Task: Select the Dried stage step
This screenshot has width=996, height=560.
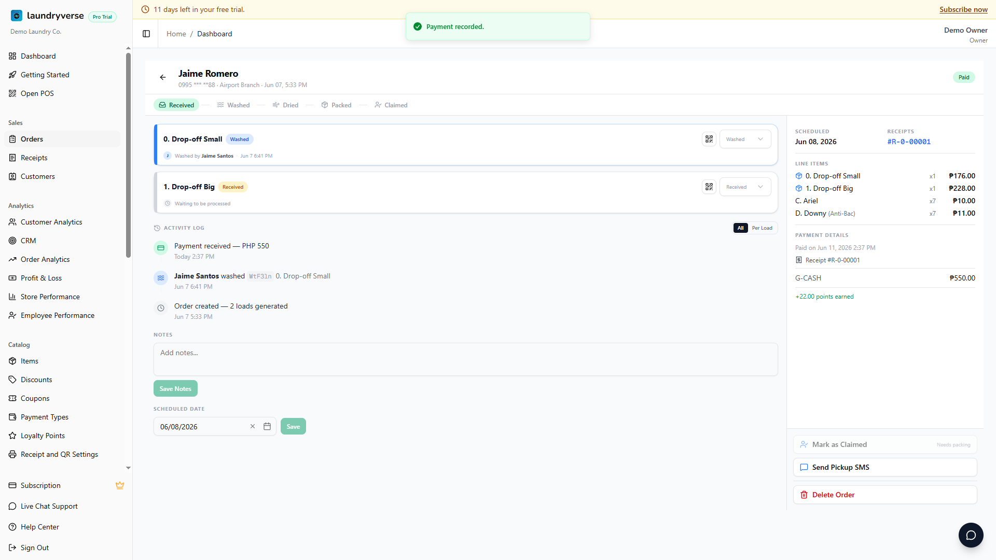Action: 285,105
